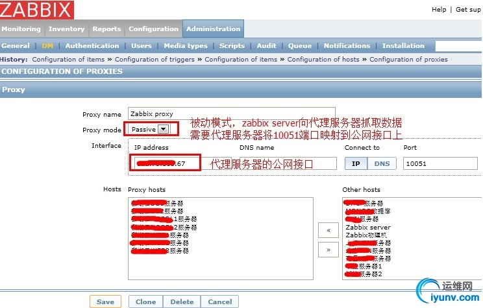This screenshot has width=483, height=308.
Task: Move selected hosts to Proxy hosts («)
Action: [x=328, y=230]
